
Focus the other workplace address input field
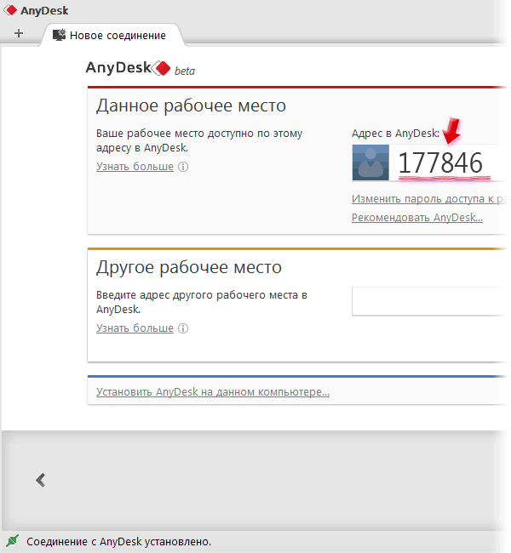(x=431, y=301)
